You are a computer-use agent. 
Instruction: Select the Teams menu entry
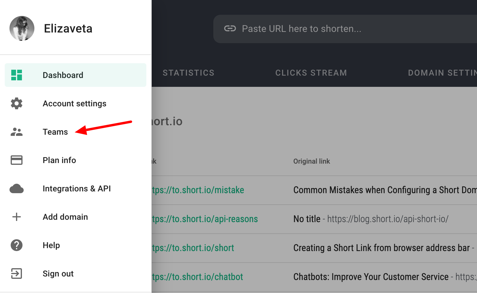(x=55, y=132)
